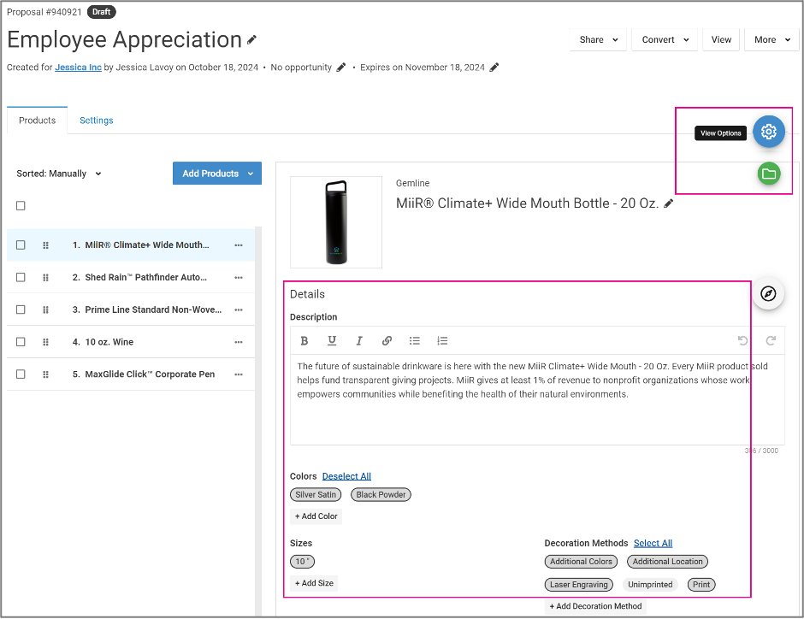Open the Sorted: Manually dropdown
The image size is (804, 619).
(58, 174)
